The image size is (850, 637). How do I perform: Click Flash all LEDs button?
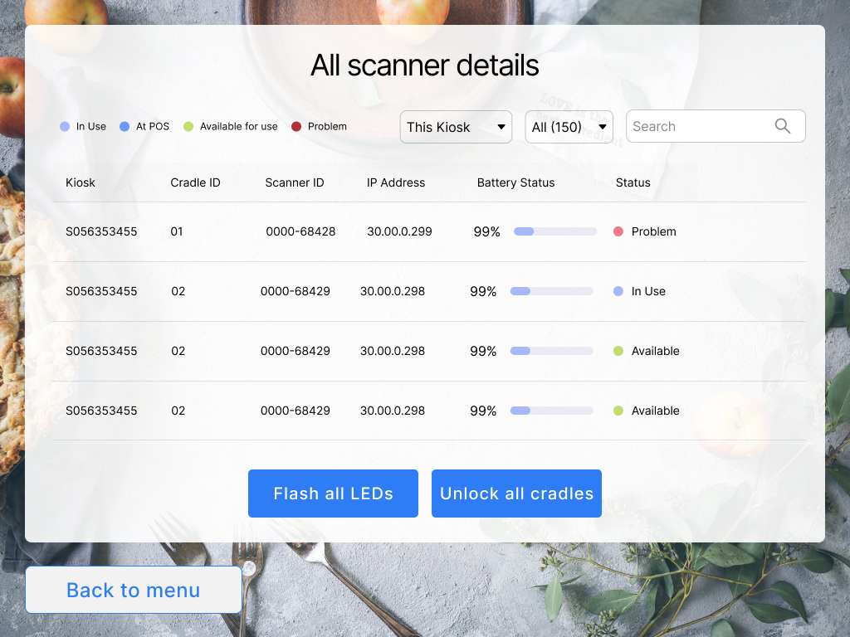333,494
